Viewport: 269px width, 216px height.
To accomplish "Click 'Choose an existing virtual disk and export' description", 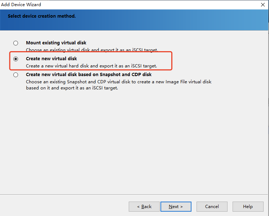I will pos(92,50).
